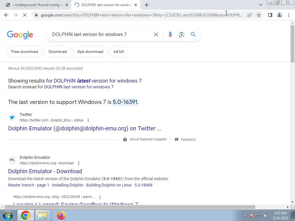This screenshot has width=295, height=221.
Task: Click the Twitter bird favicon
Action: pos(12,117)
